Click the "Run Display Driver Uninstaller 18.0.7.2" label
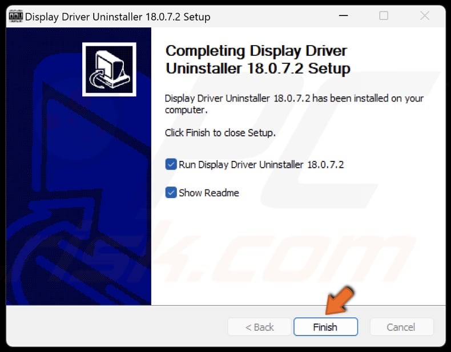Image resolution: width=451 pixels, height=352 pixels. click(261, 165)
